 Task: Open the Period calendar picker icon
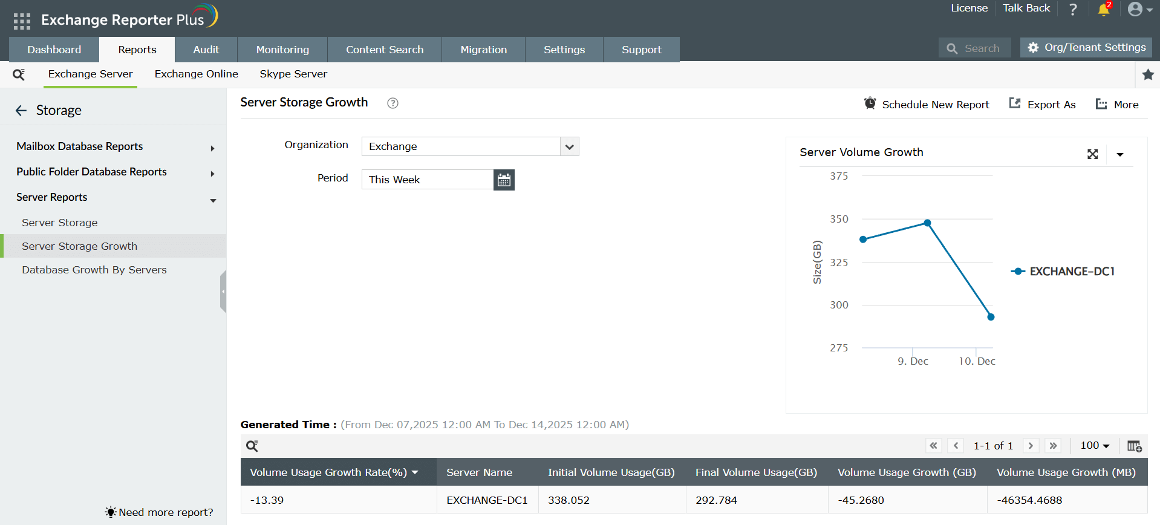(504, 180)
